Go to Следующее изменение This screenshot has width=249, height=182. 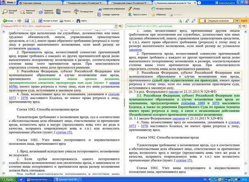pos(216,21)
